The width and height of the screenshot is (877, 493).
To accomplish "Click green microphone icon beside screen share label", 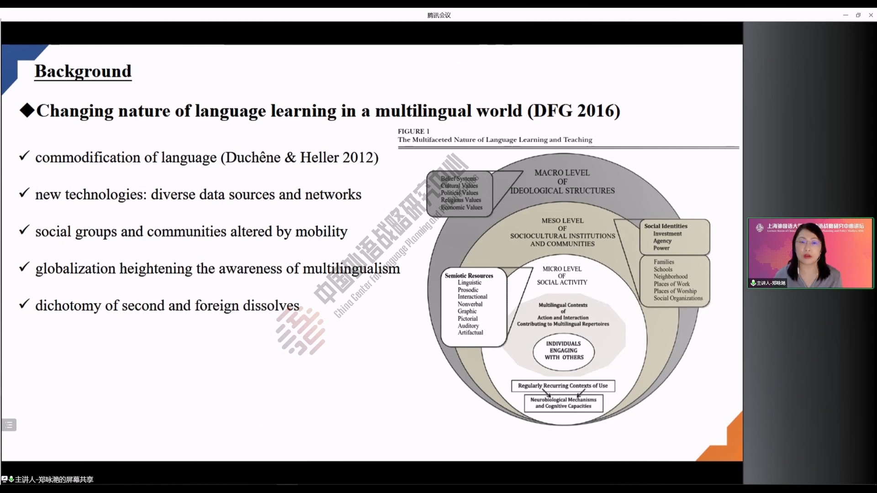I will coord(11,479).
